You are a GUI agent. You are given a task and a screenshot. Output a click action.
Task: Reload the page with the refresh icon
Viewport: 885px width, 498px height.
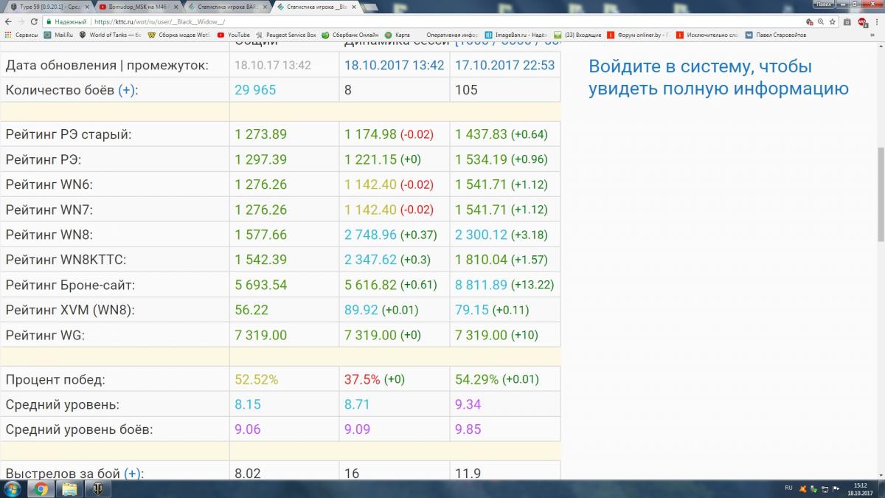[34, 22]
